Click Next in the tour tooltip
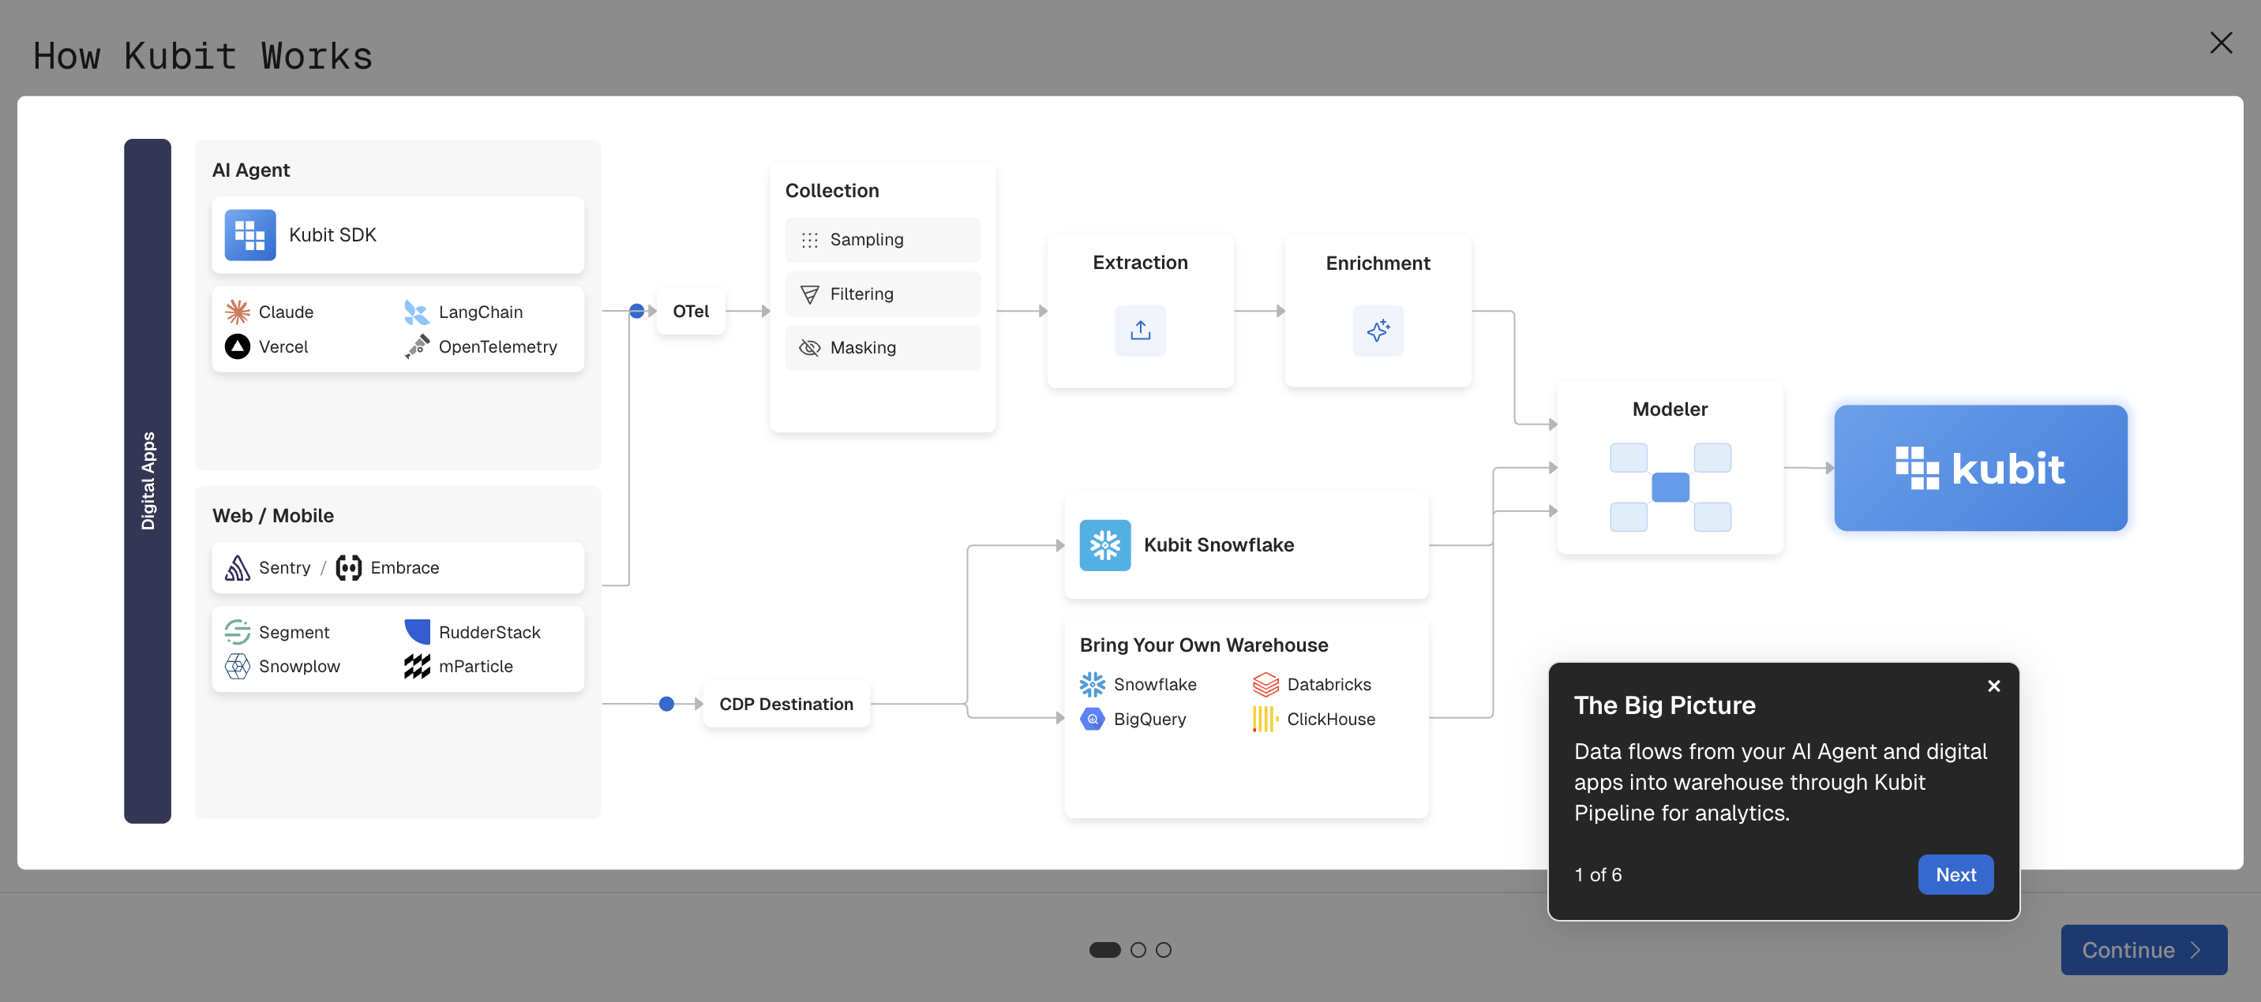The height and width of the screenshot is (1002, 2261). click(1955, 874)
